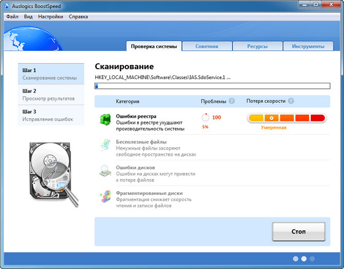Click the speed loss severity gauge

(x=287, y=118)
